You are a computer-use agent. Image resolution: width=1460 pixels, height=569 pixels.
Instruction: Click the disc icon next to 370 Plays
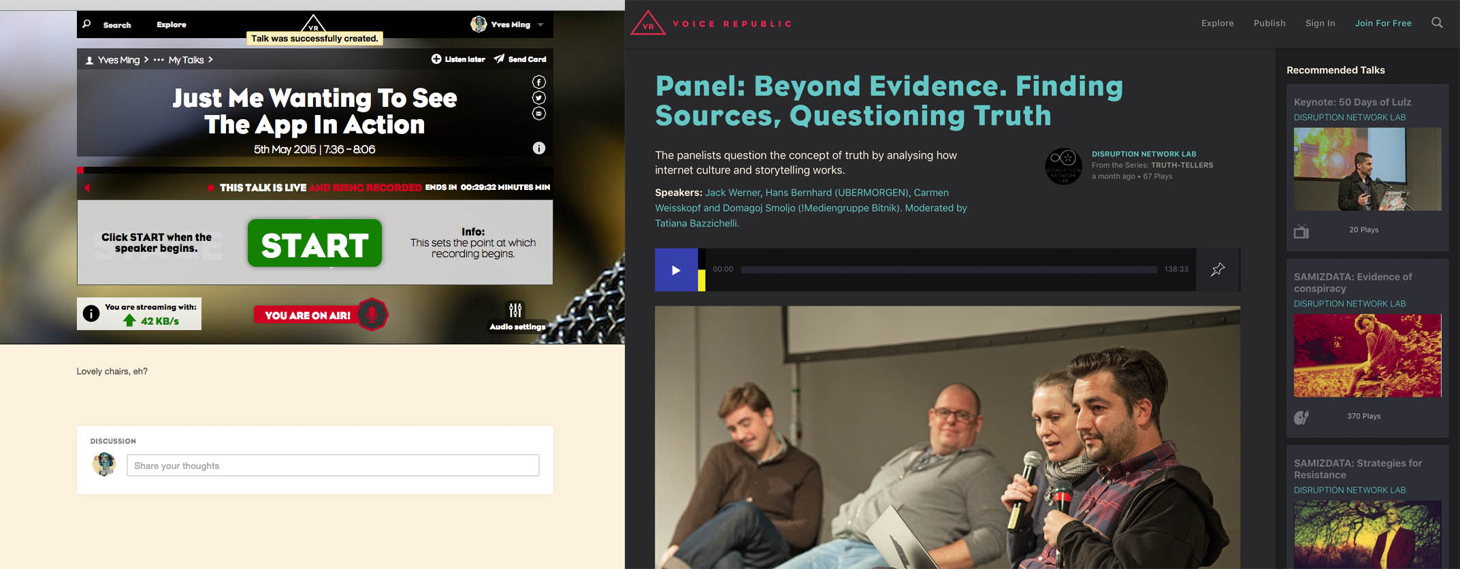(1301, 417)
